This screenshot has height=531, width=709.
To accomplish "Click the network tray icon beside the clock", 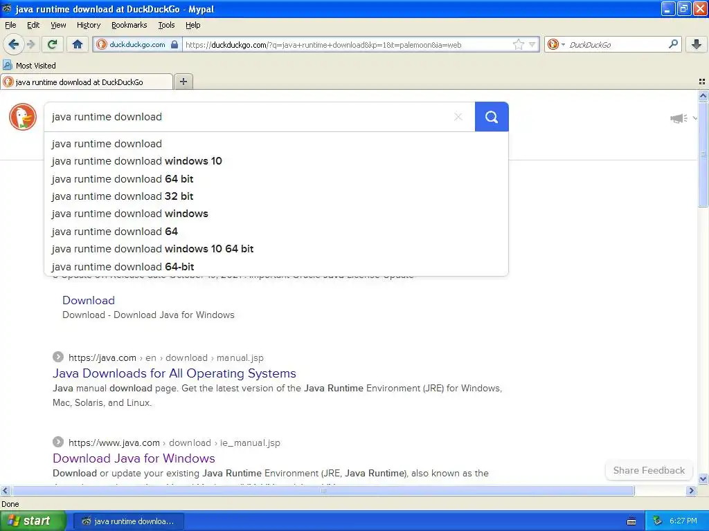I will click(x=657, y=521).
